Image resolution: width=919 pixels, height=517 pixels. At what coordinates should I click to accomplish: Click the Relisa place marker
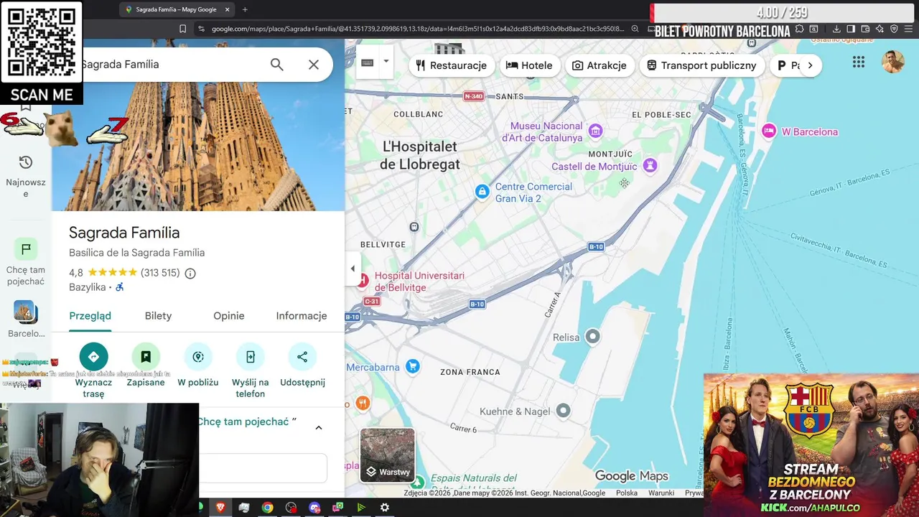pyautogui.click(x=592, y=336)
